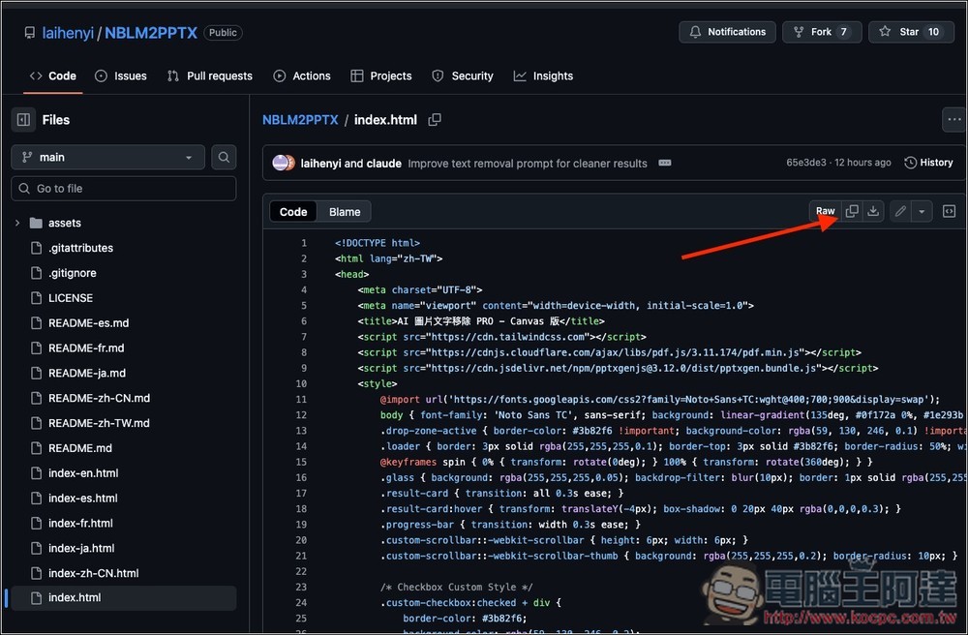
Task: Click the claude co-author link
Action: click(x=383, y=164)
